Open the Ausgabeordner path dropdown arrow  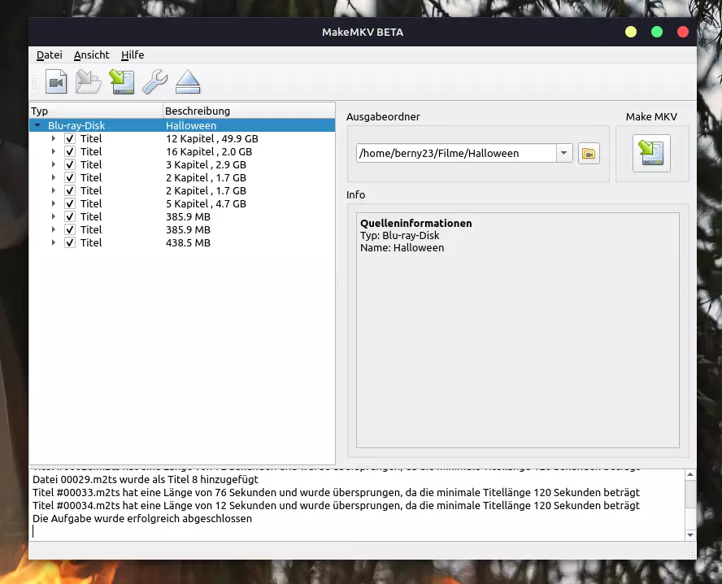[563, 153]
